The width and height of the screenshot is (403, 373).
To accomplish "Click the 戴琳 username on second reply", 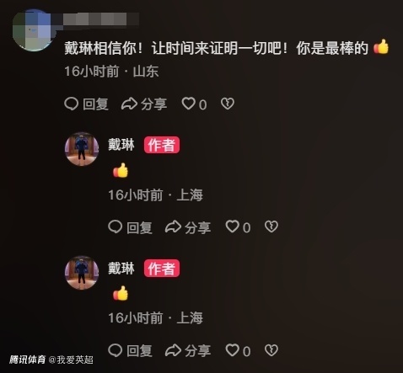I will click(x=121, y=269).
